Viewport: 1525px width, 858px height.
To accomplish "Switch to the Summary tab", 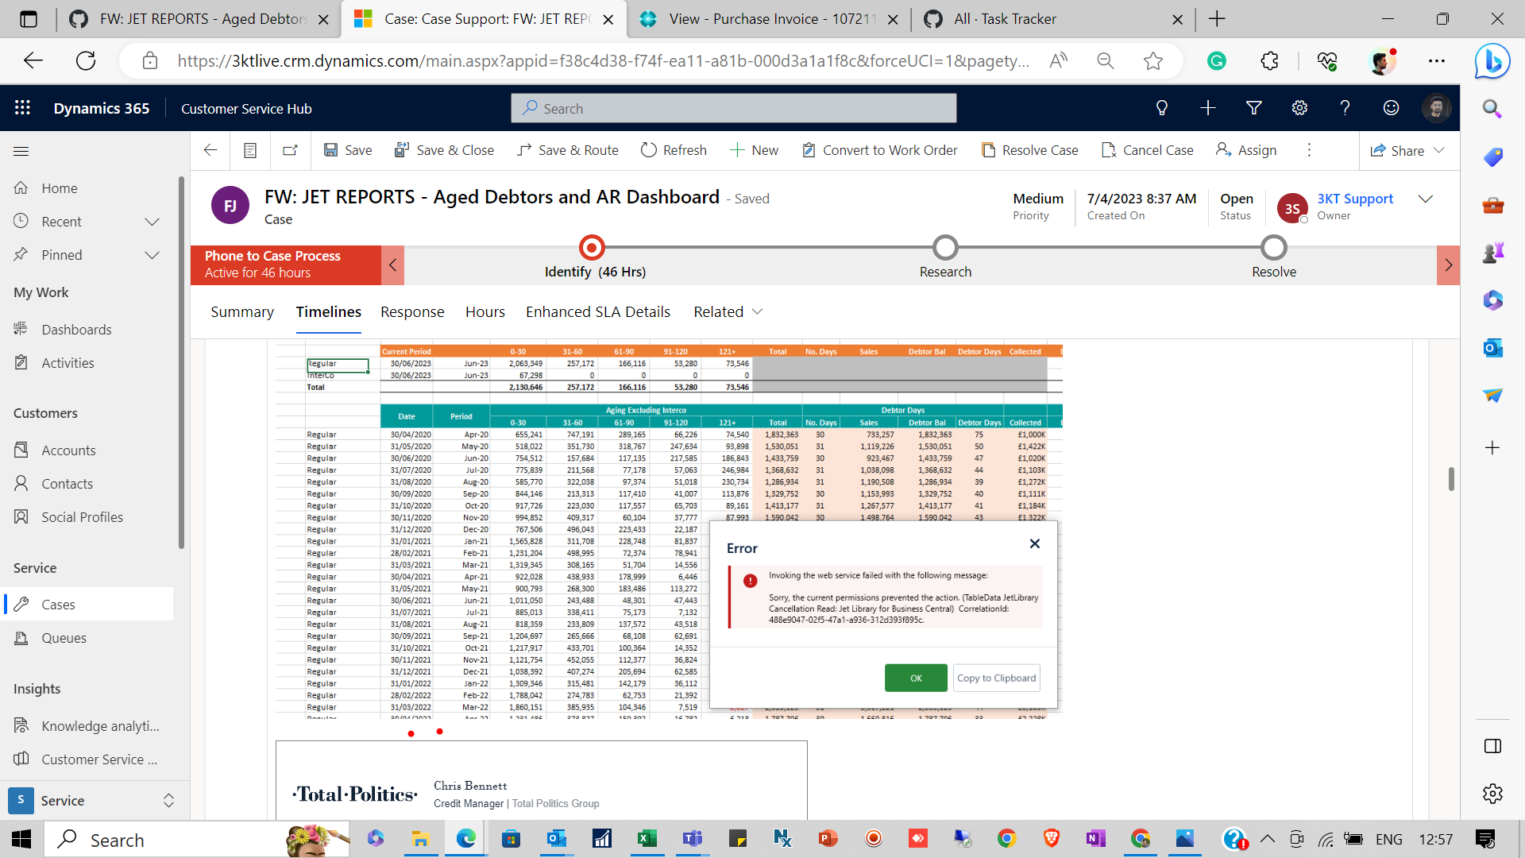I will point(241,311).
